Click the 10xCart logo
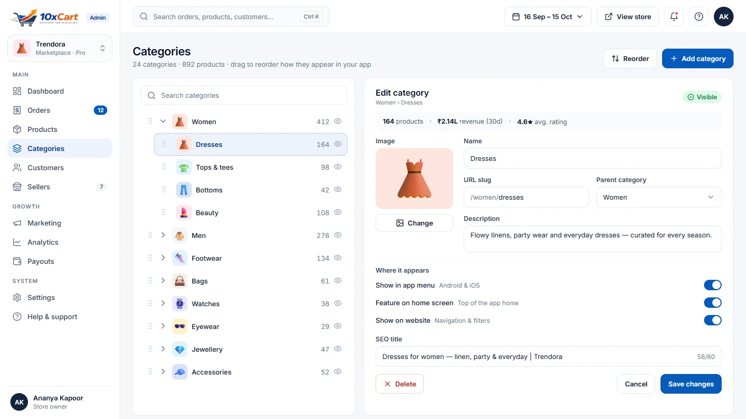This screenshot has height=419, width=746. point(46,17)
